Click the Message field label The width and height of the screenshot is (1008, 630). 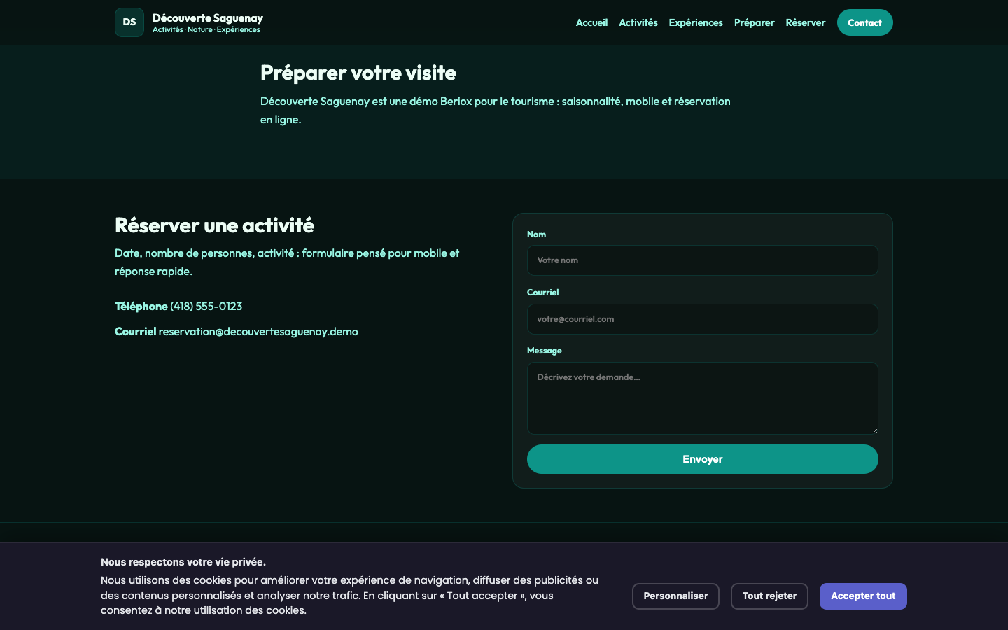click(x=545, y=351)
